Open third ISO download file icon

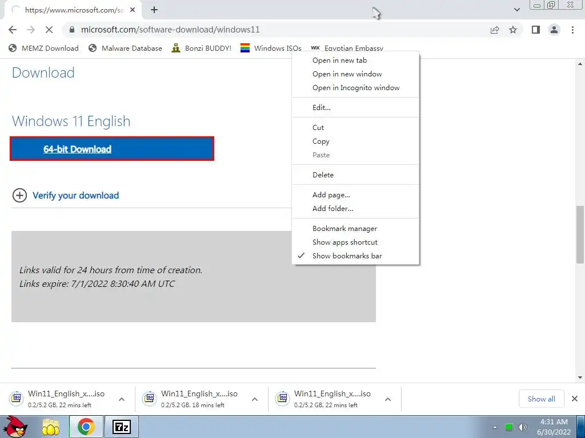pyautogui.click(x=282, y=399)
